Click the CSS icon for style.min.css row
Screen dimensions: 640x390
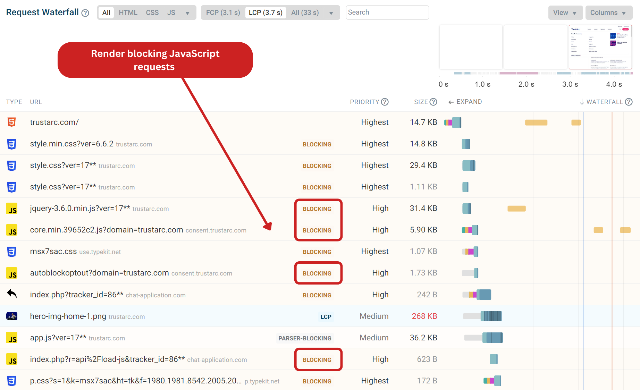[12, 144]
